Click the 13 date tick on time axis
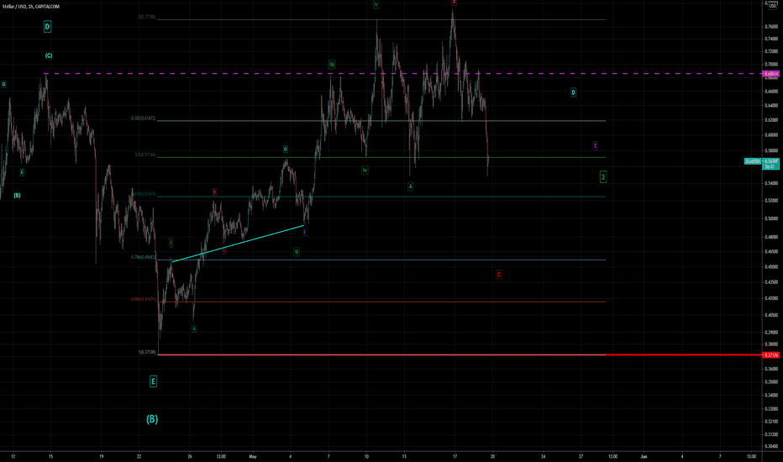 pos(404,456)
